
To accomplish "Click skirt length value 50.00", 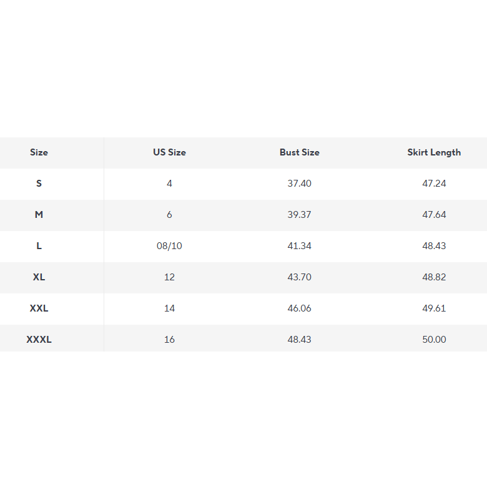I will coord(434,340).
